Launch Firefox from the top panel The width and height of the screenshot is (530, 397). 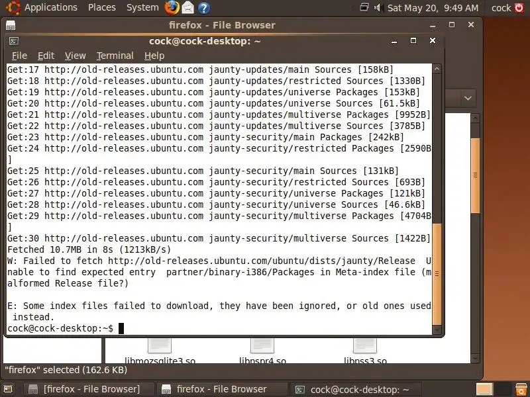(172, 7)
